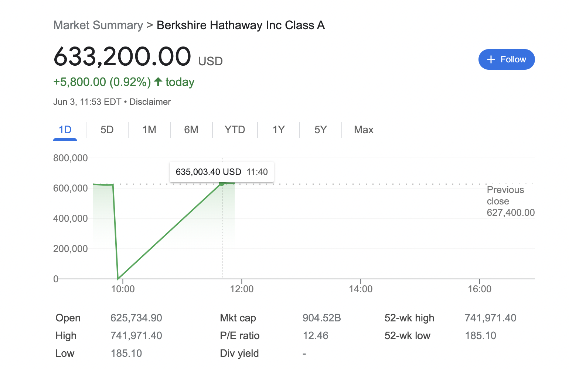The image size is (569, 369).
Task: Select the YTD chart range
Action: [x=235, y=130]
